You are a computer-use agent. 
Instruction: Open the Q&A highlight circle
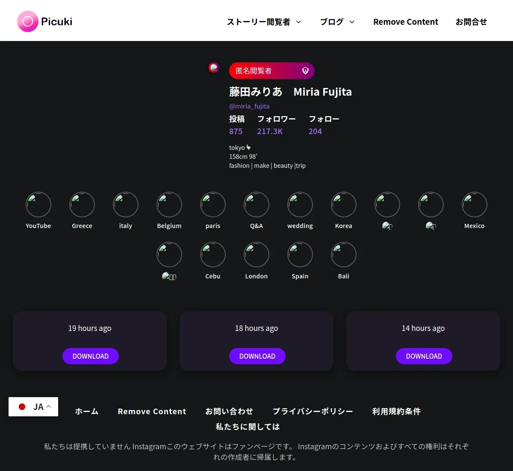click(x=256, y=205)
